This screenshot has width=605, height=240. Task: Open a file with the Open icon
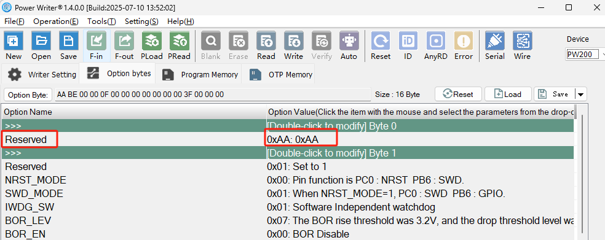pyautogui.click(x=41, y=41)
